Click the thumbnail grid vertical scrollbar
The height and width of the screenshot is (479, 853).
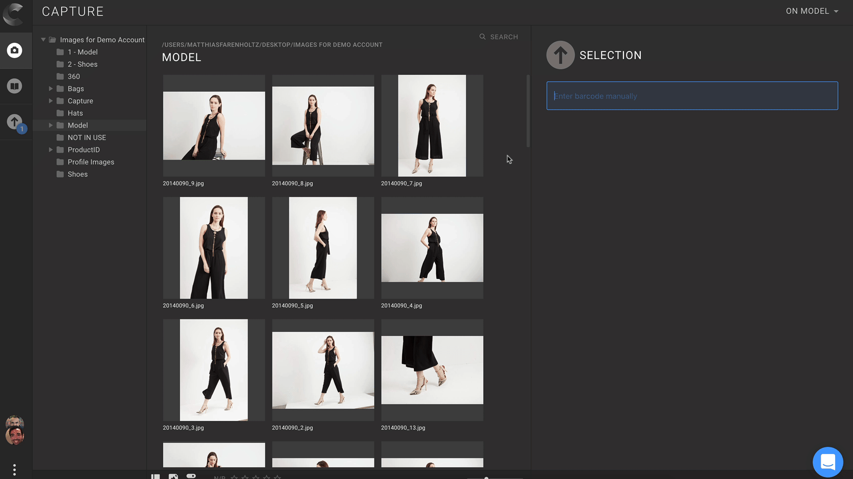(528, 111)
